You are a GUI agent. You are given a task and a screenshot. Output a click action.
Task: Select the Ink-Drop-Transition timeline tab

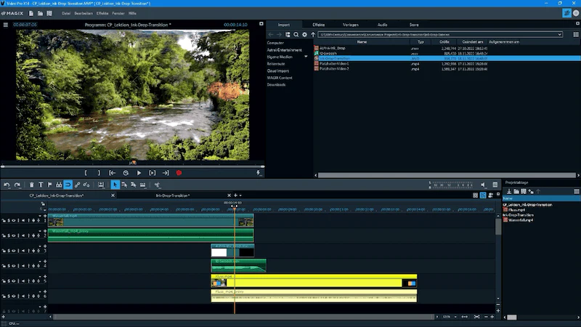(172, 195)
